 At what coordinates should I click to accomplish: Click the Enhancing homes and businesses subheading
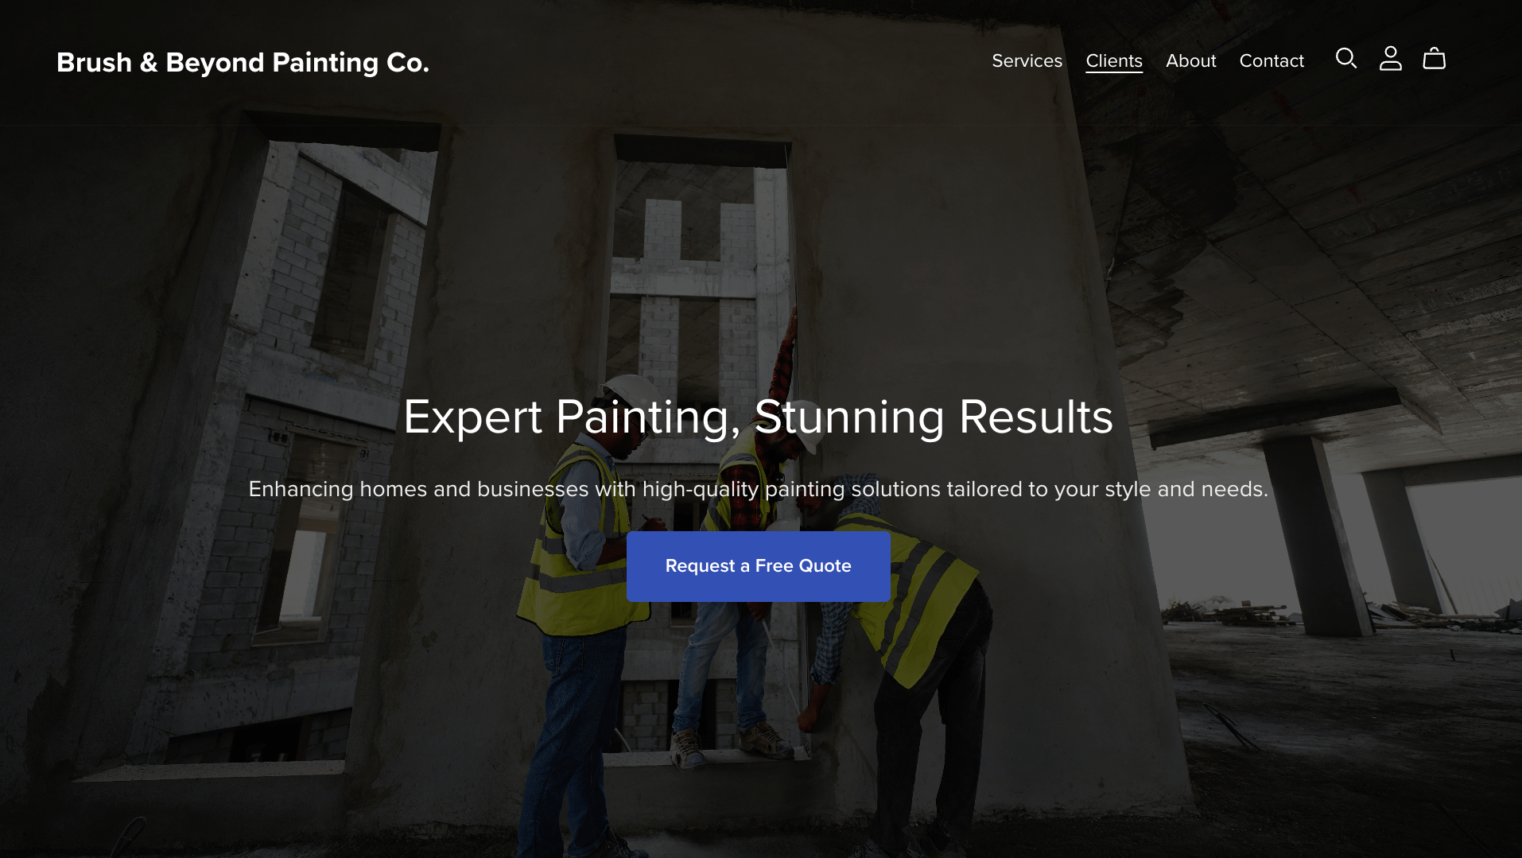758,489
